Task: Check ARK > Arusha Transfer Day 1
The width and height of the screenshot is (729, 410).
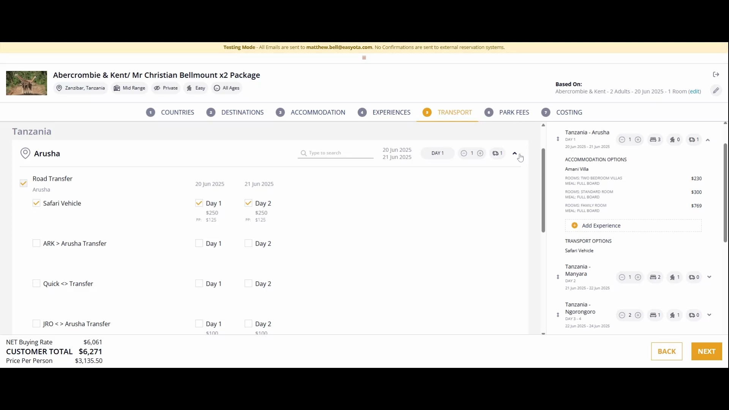Action: [x=199, y=243]
